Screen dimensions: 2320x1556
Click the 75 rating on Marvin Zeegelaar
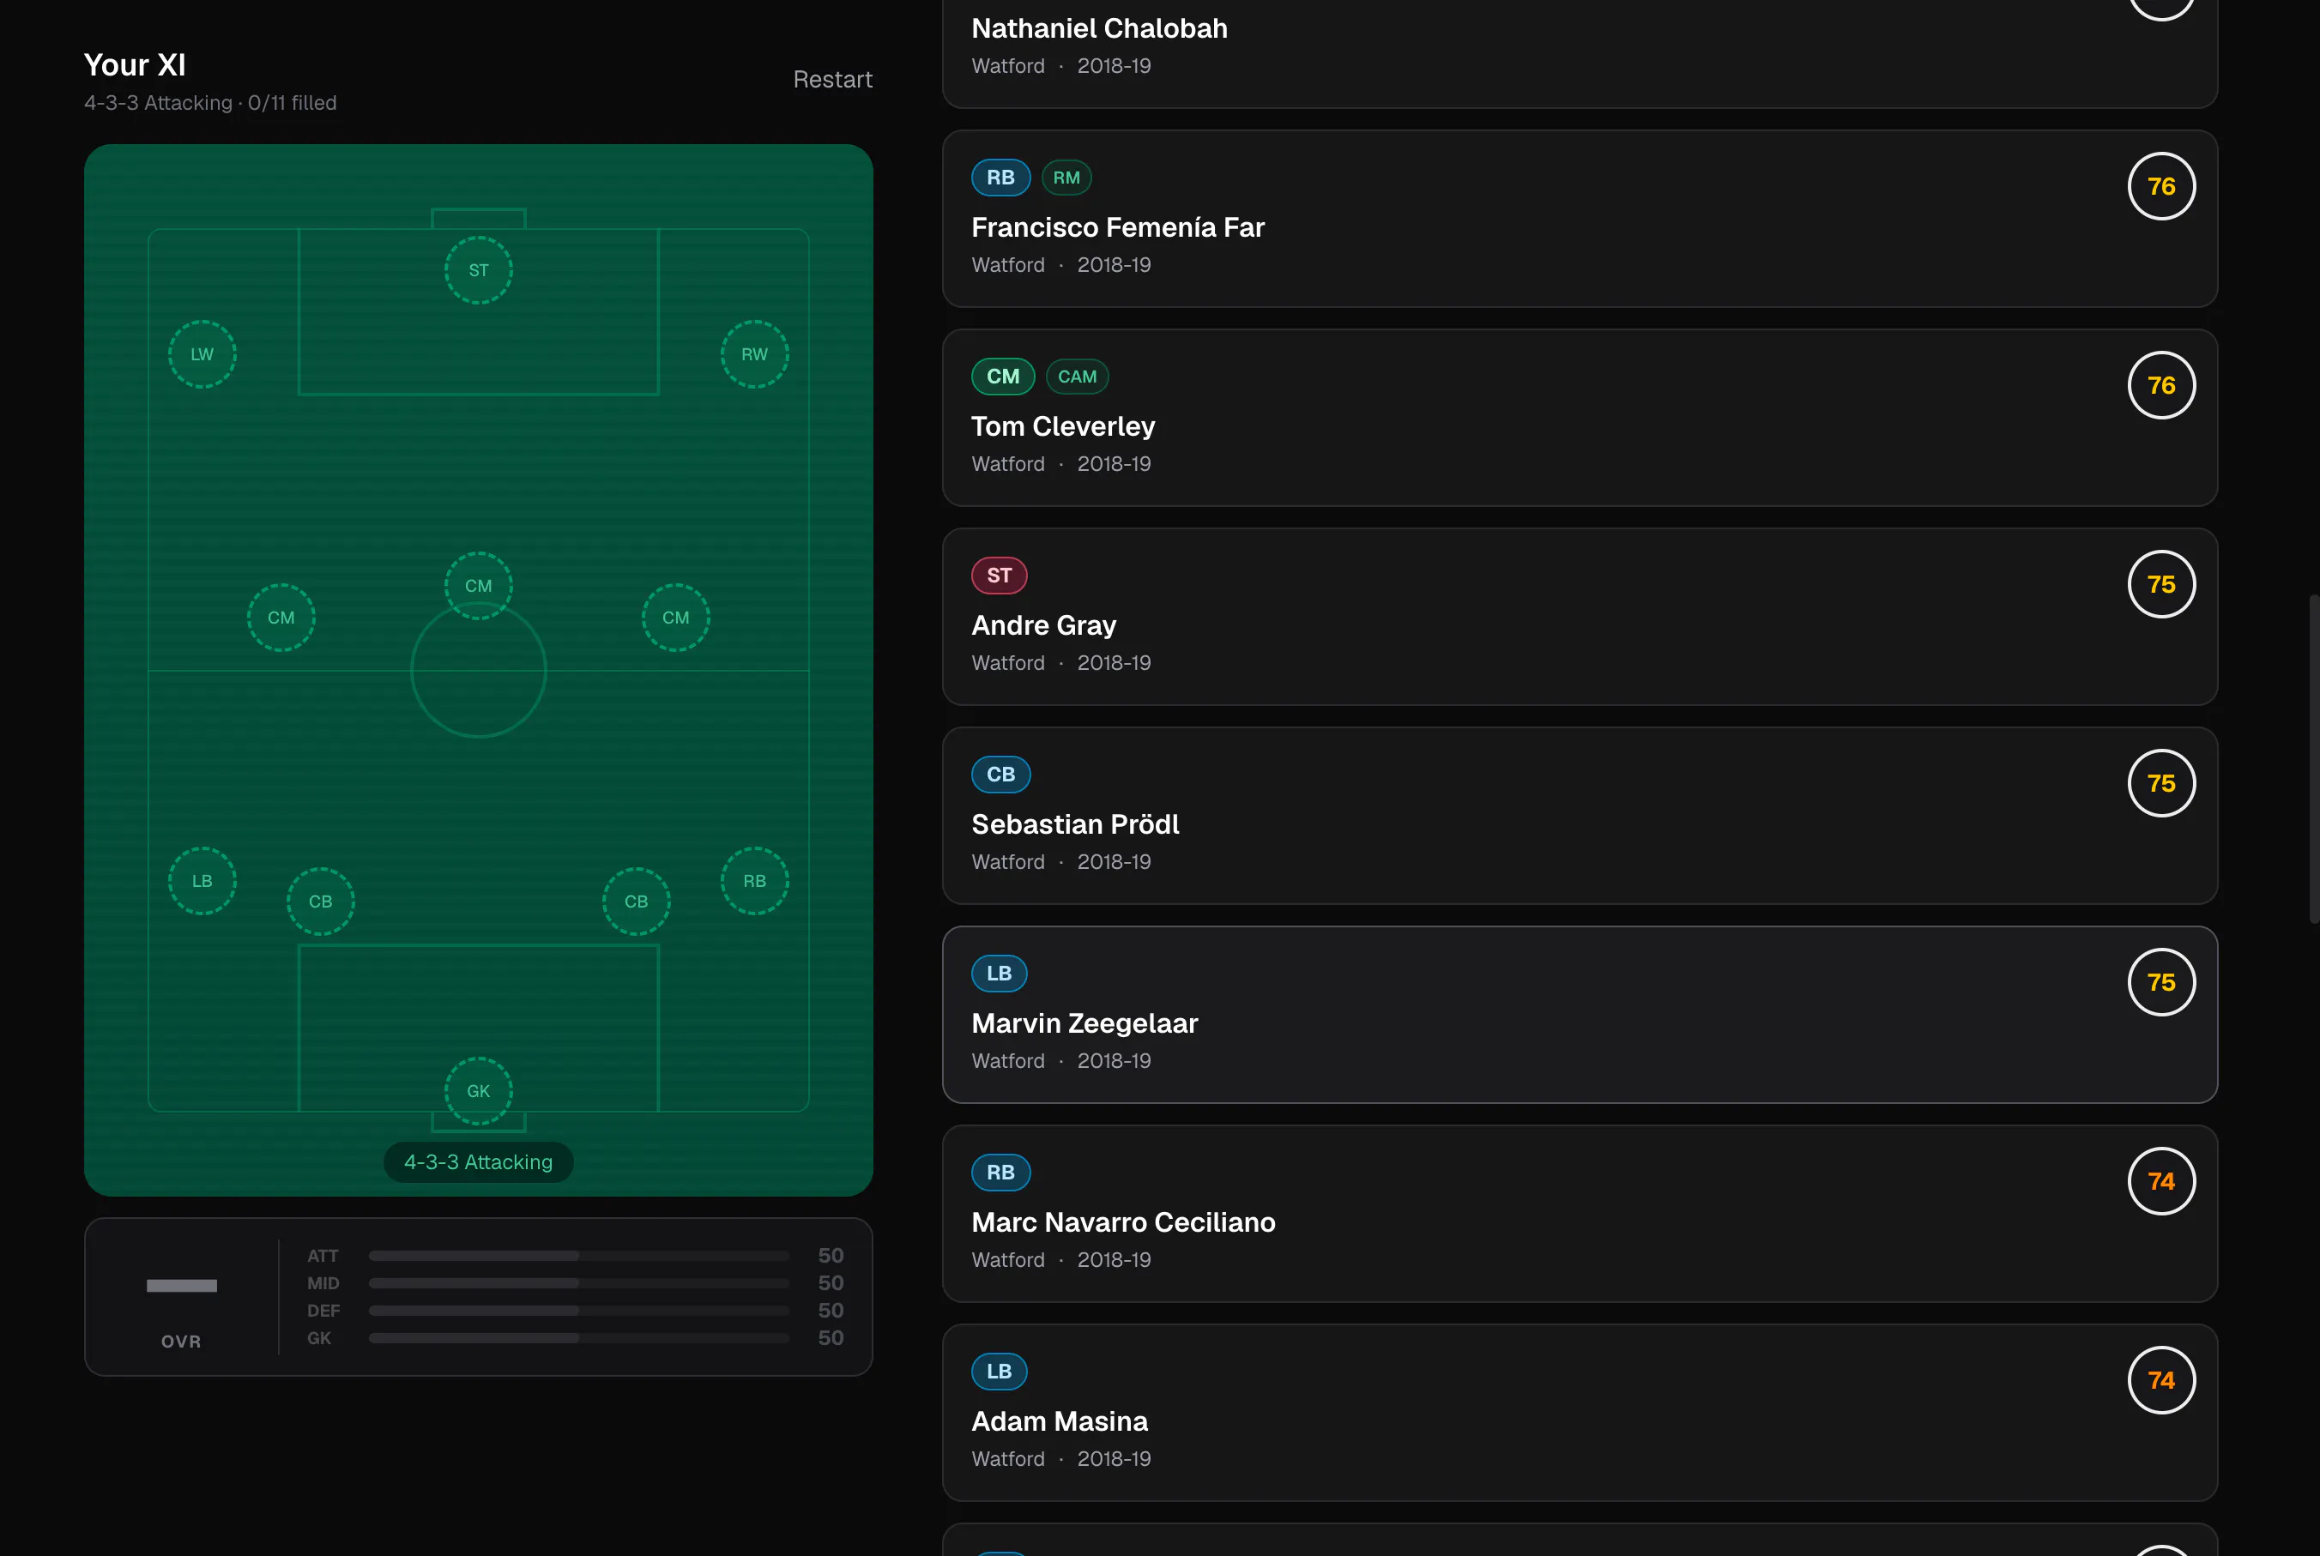point(2161,982)
